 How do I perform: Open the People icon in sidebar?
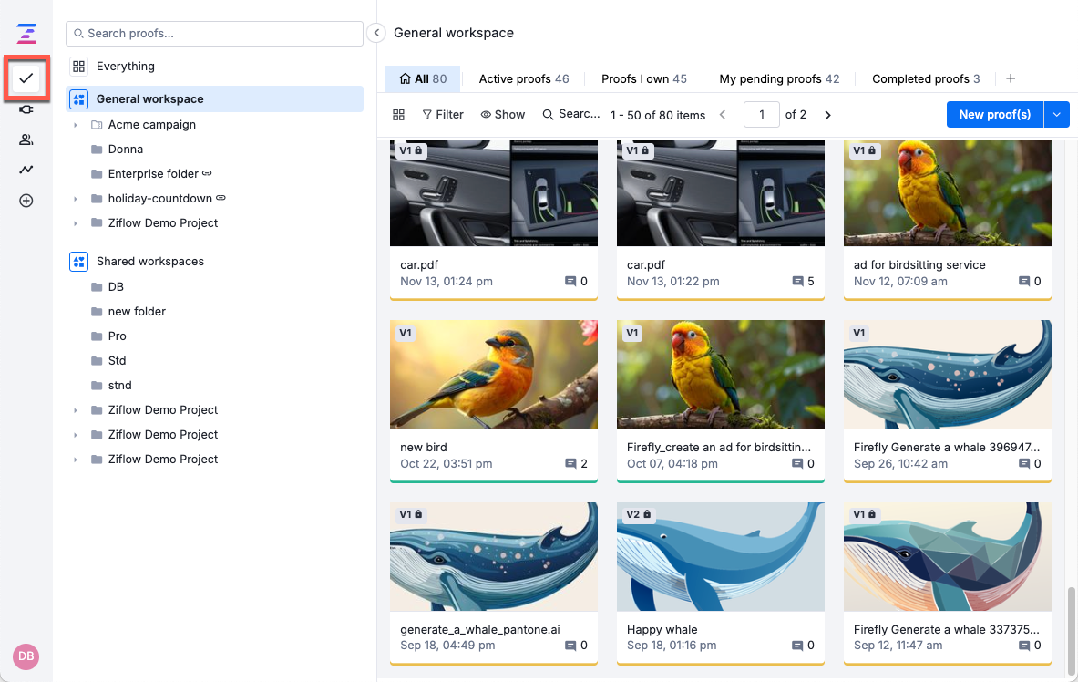26,139
